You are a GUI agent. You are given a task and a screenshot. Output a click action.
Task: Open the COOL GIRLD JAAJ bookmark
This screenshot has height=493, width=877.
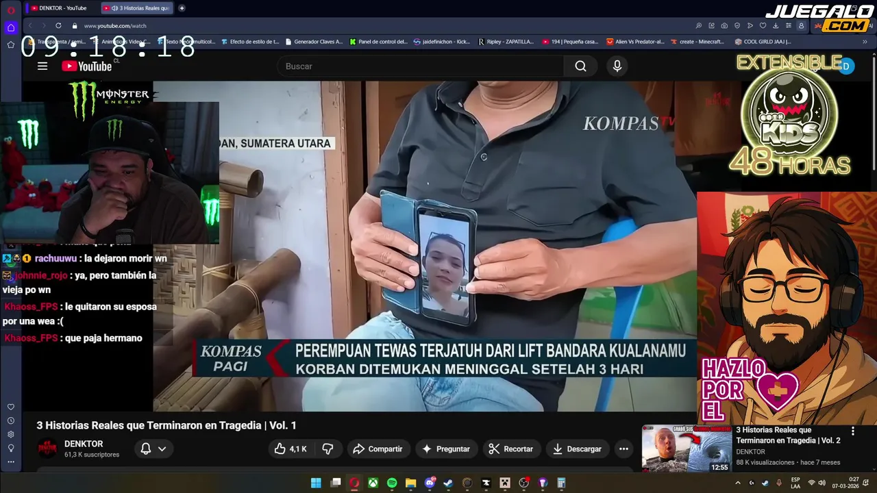pos(763,42)
